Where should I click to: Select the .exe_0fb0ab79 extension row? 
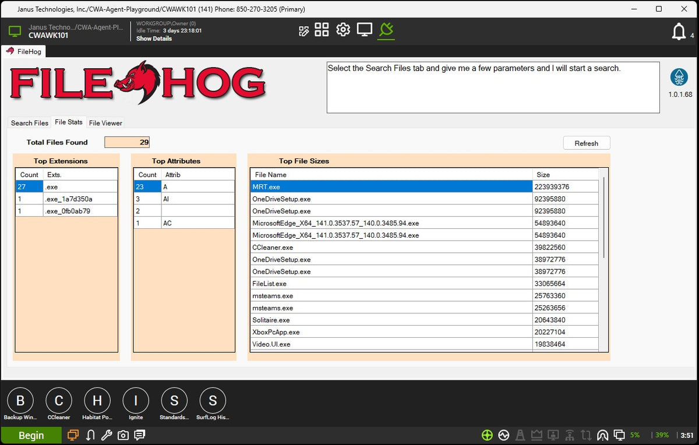66,211
